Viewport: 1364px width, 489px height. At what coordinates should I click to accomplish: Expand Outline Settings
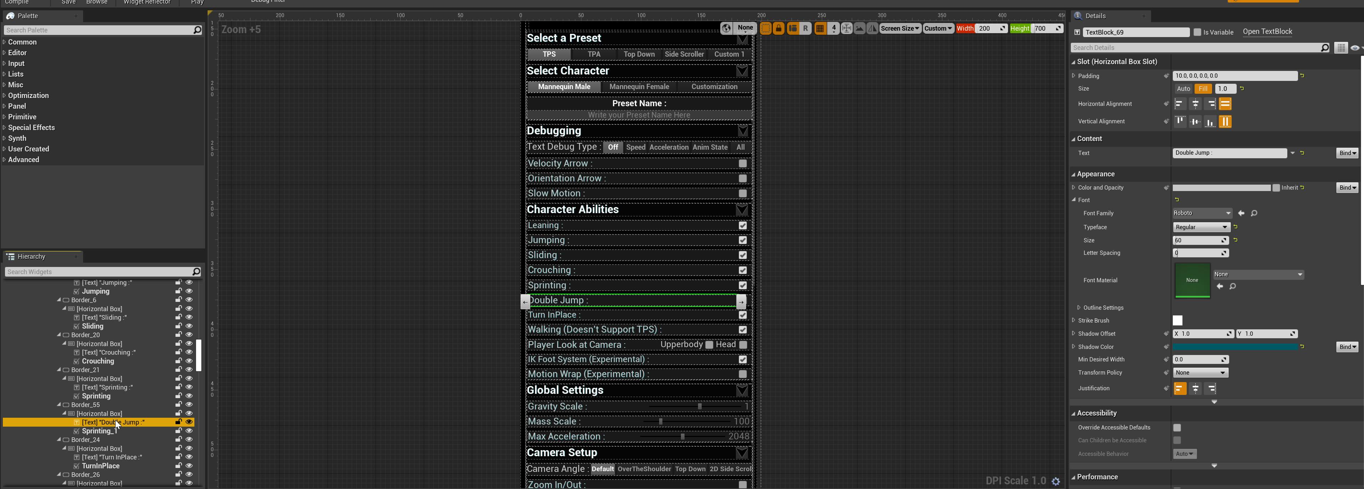1079,308
